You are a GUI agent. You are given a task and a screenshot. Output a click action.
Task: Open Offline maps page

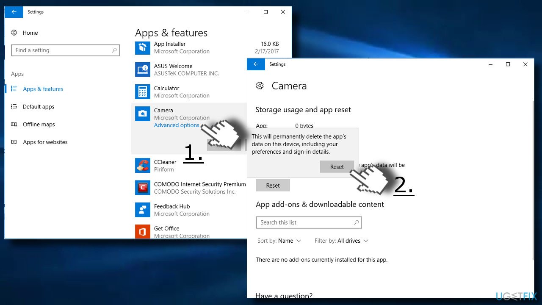tap(39, 125)
